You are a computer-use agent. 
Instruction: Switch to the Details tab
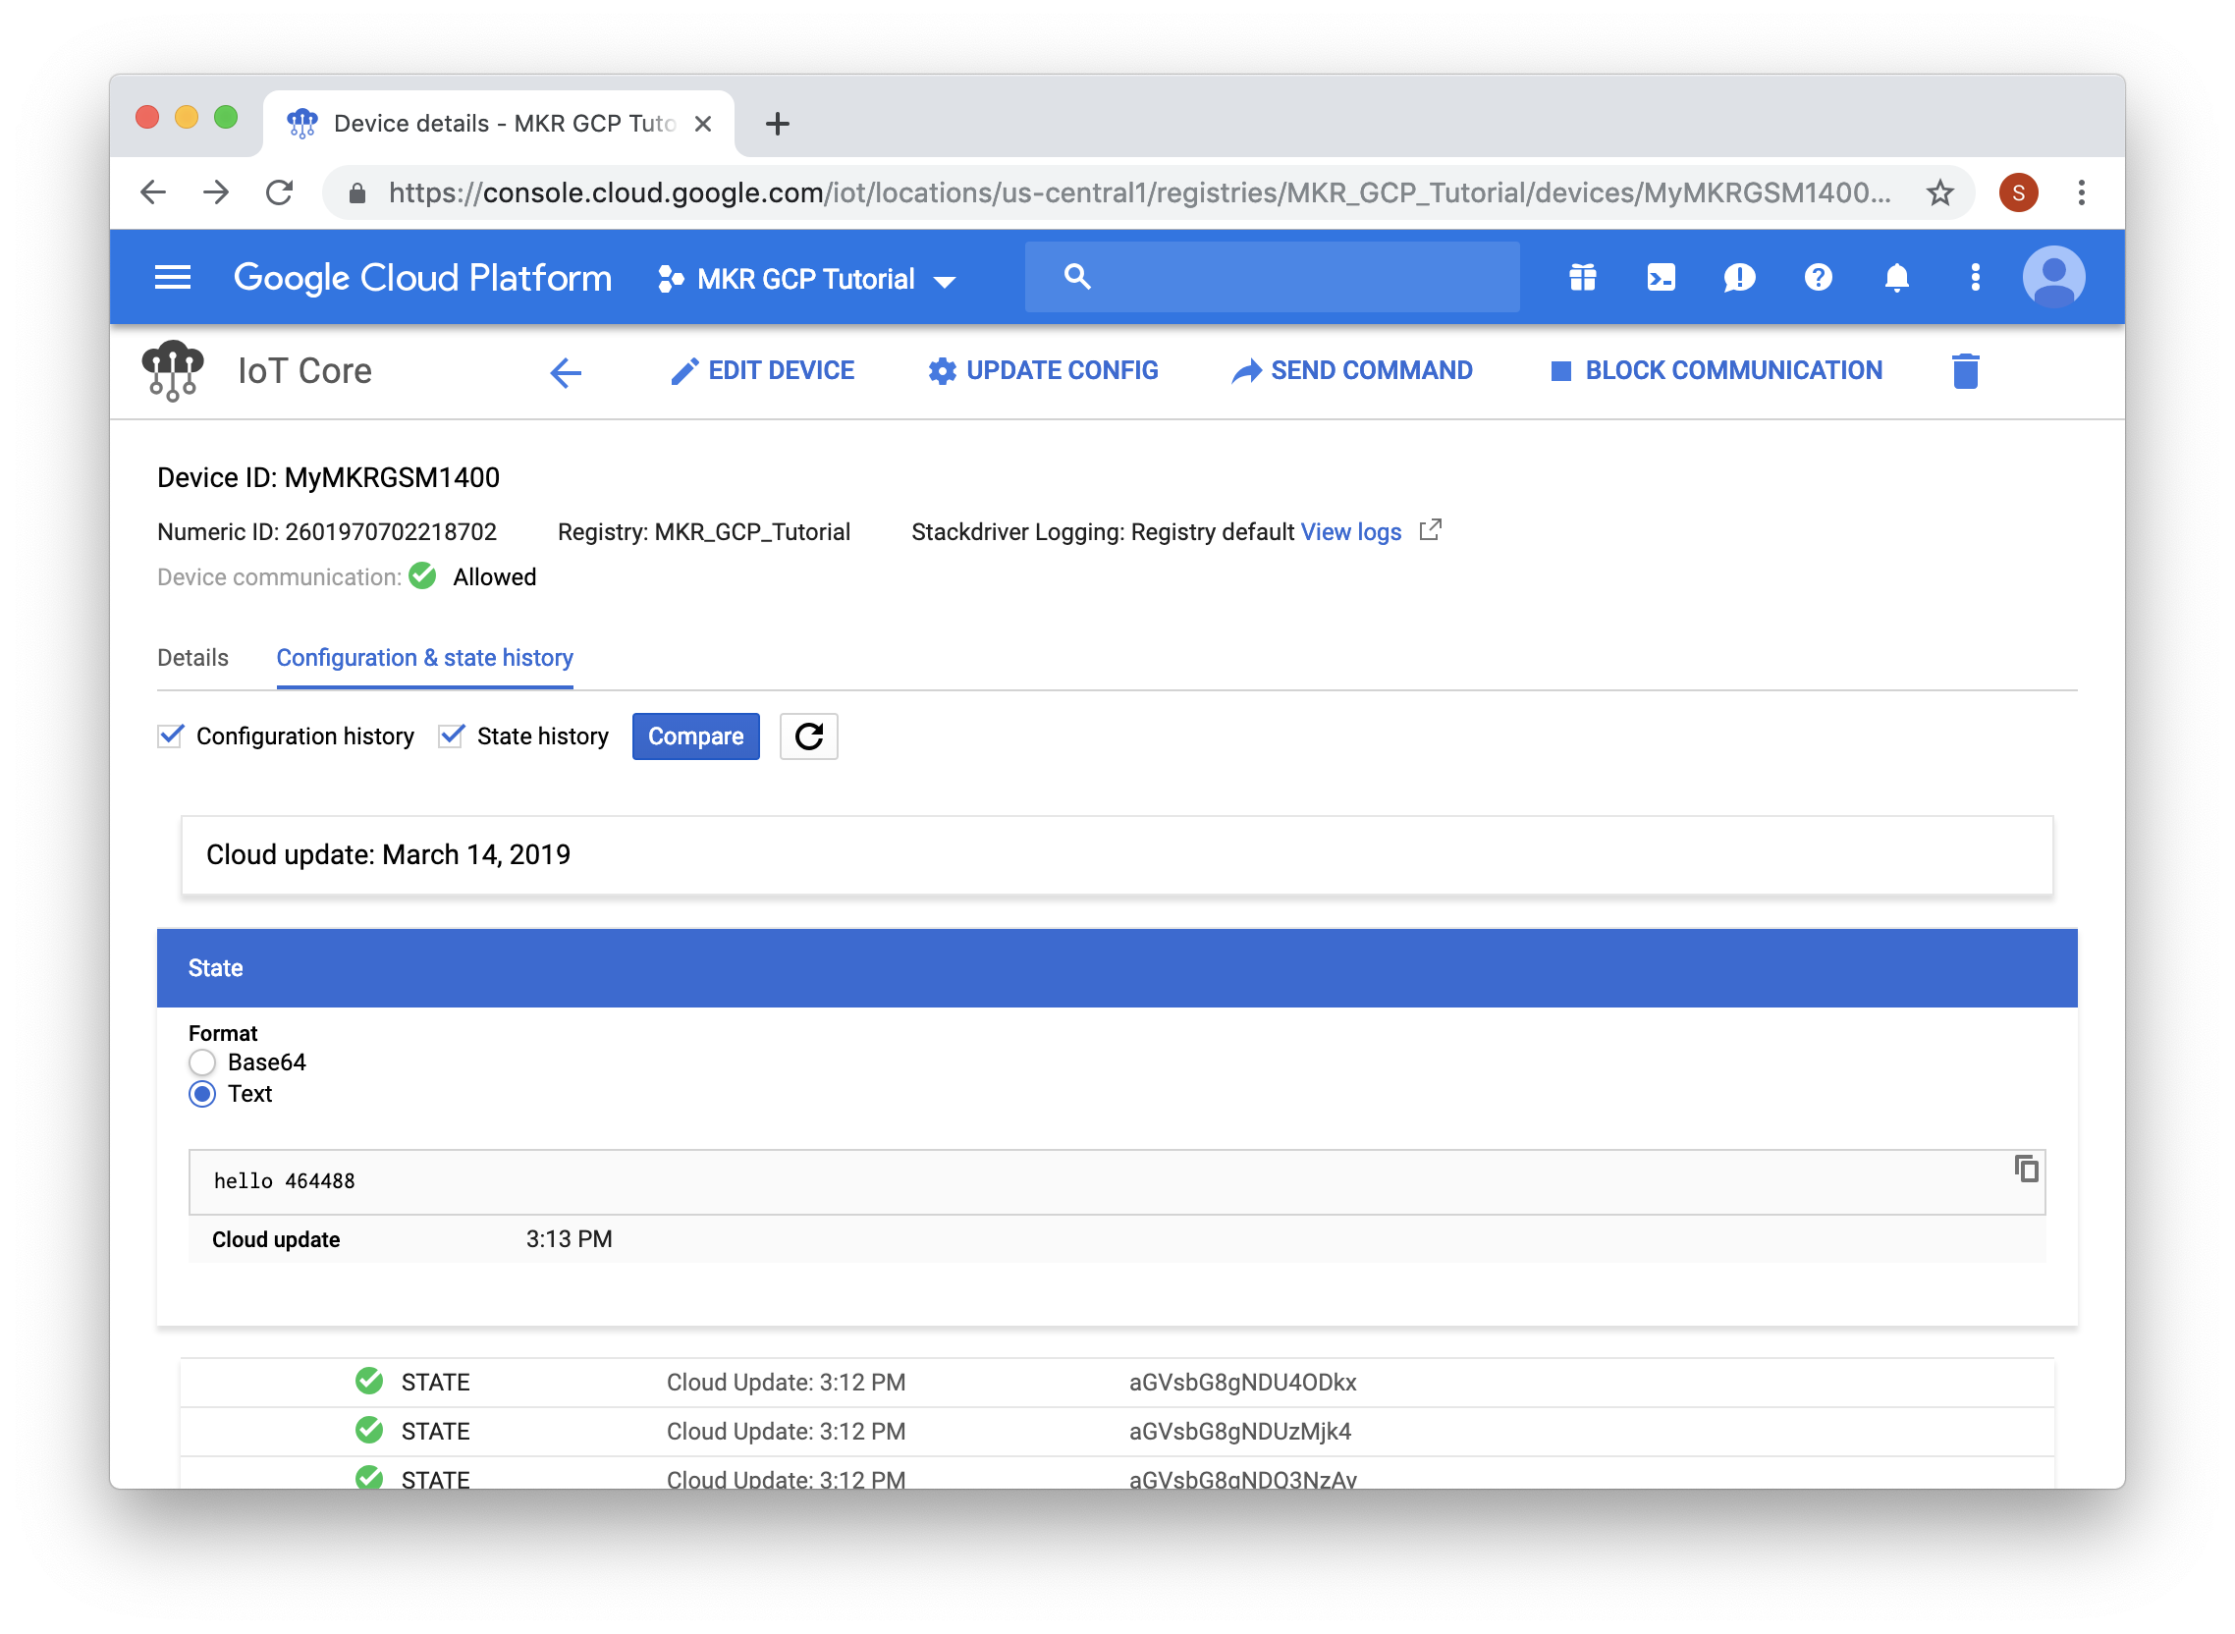pyautogui.click(x=191, y=657)
